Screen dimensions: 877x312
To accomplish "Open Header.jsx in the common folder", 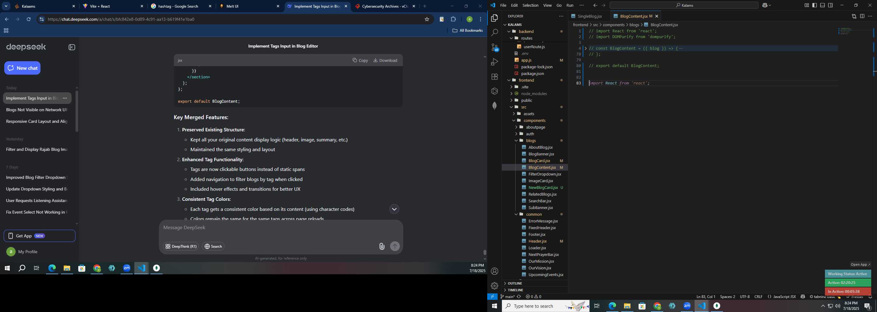I will click(537, 242).
